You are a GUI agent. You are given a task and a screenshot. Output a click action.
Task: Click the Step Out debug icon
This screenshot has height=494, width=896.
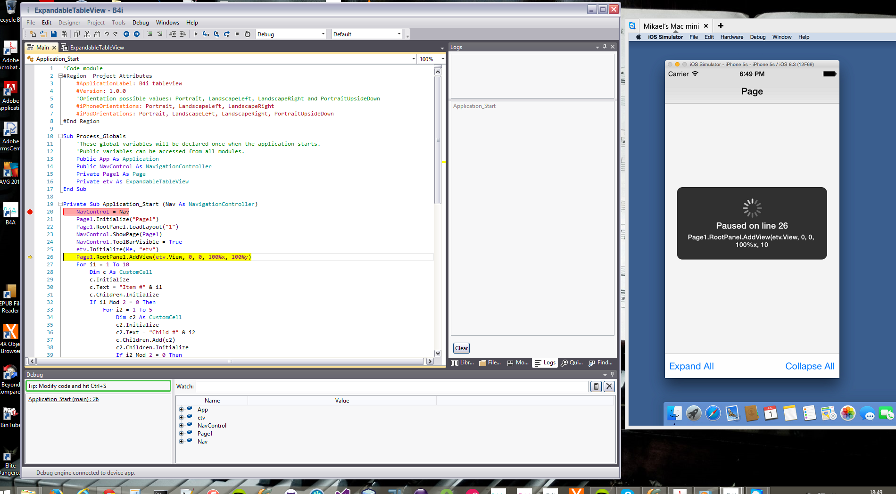pos(227,34)
